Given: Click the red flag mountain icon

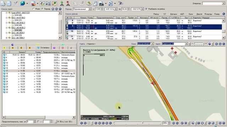Looking at the screenshot, I should coord(68,3).
